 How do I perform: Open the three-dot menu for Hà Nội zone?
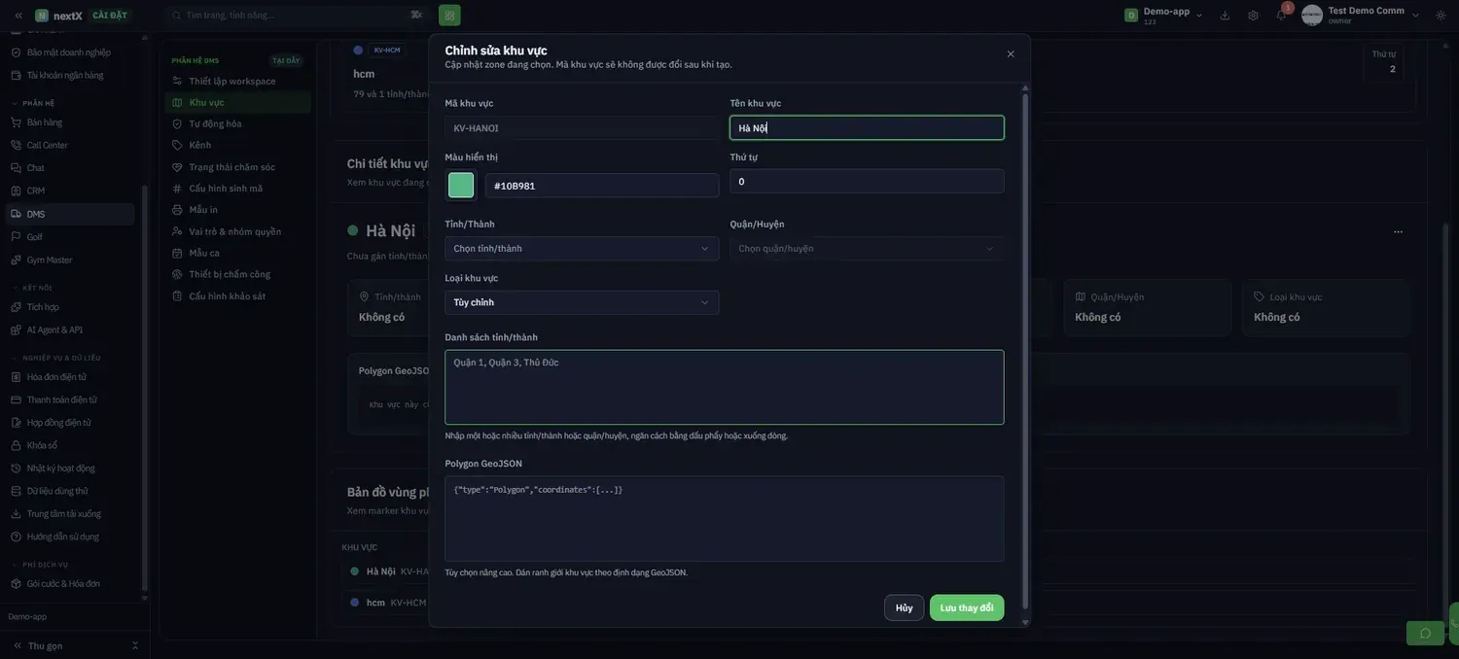1398,231
